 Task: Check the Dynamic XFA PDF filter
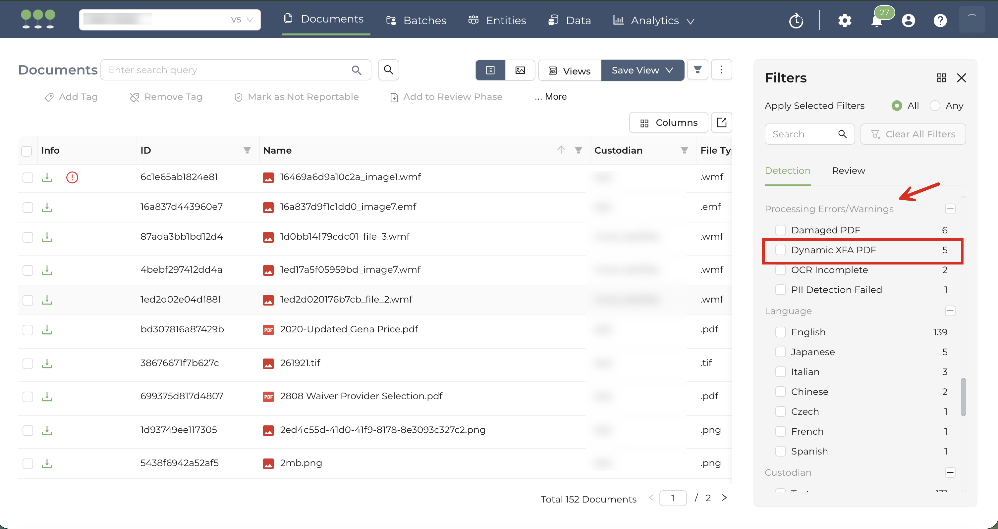(x=780, y=250)
